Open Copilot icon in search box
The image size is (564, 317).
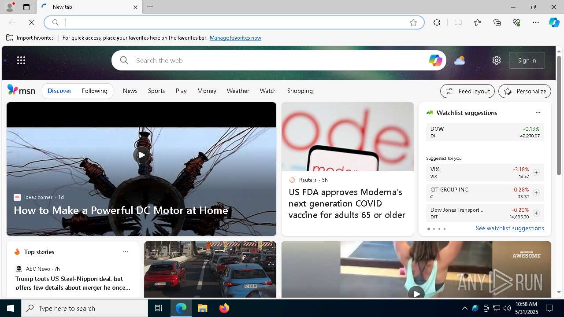(x=435, y=60)
